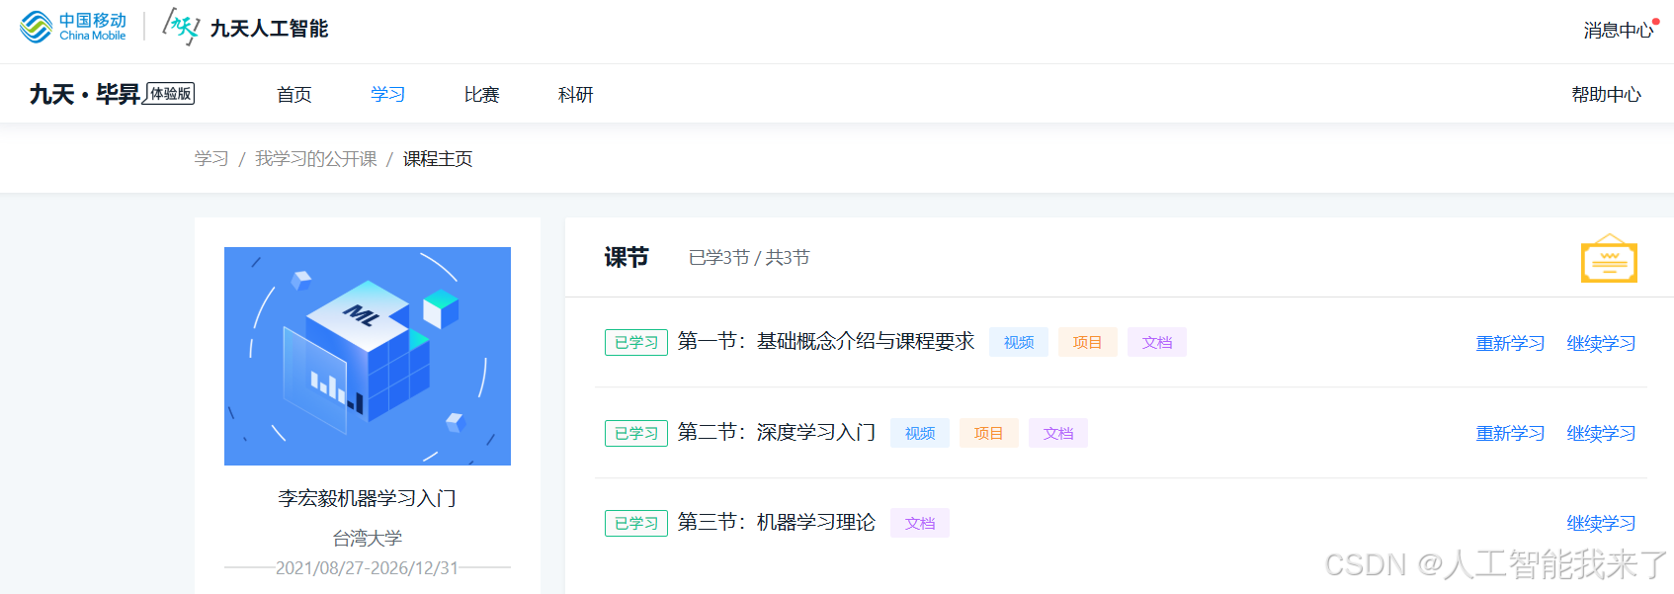Click 已学习 badge on 第一节
This screenshot has width=1674, height=594.
[636, 342]
